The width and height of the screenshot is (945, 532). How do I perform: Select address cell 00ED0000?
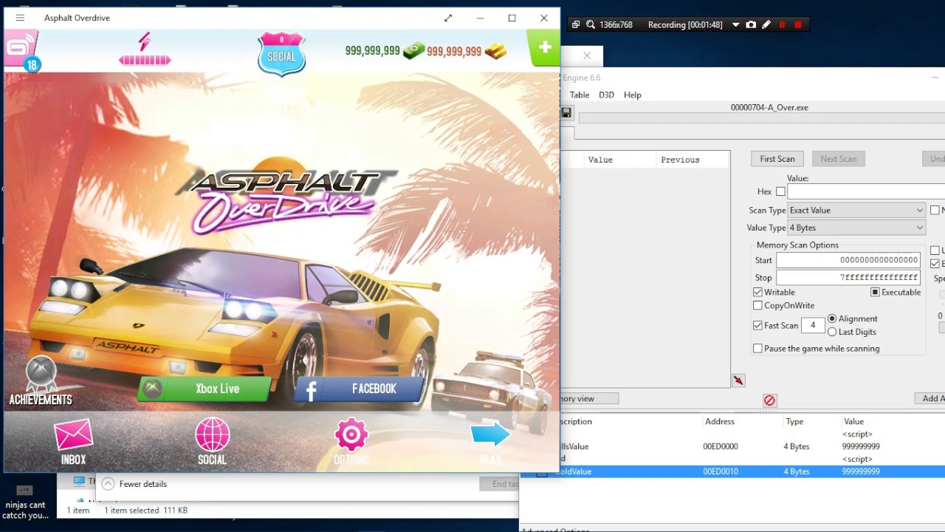tap(721, 446)
